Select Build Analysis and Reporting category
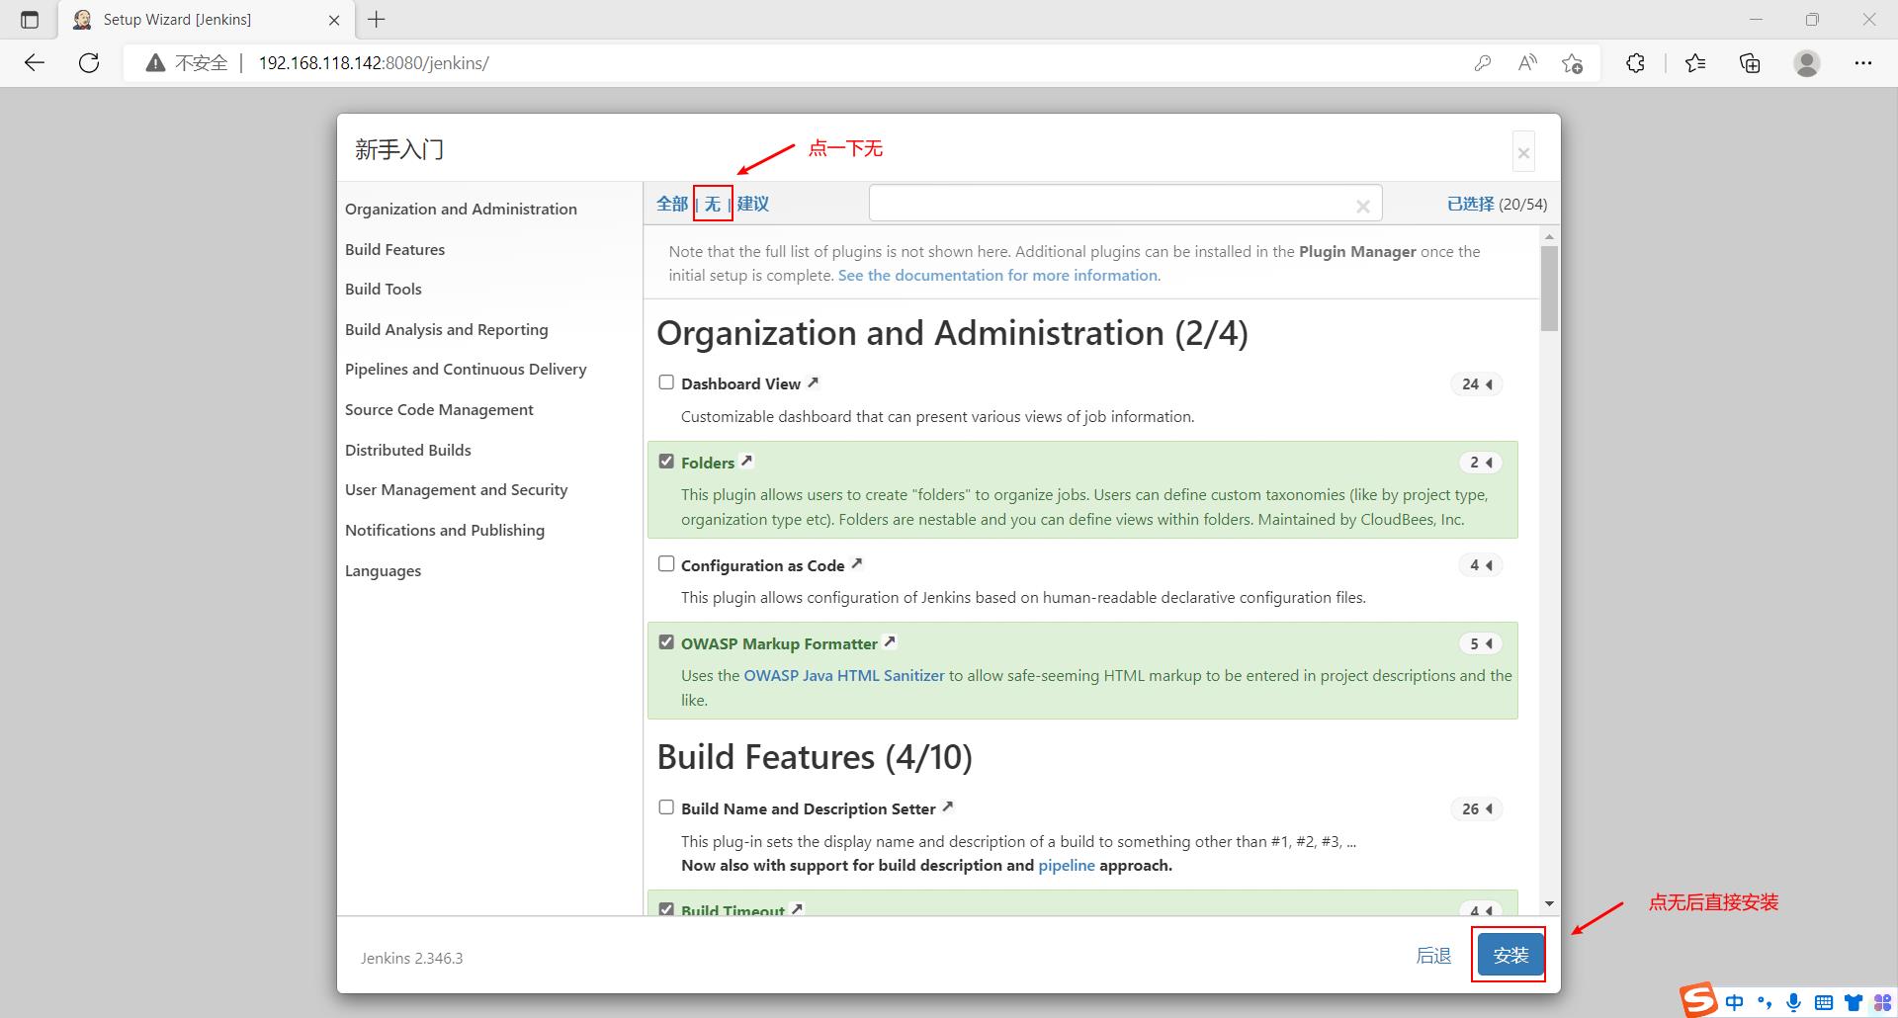The height and width of the screenshot is (1018, 1898). (x=446, y=329)
